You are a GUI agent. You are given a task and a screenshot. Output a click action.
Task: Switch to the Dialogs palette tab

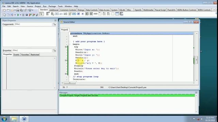[x=81, y=10]
